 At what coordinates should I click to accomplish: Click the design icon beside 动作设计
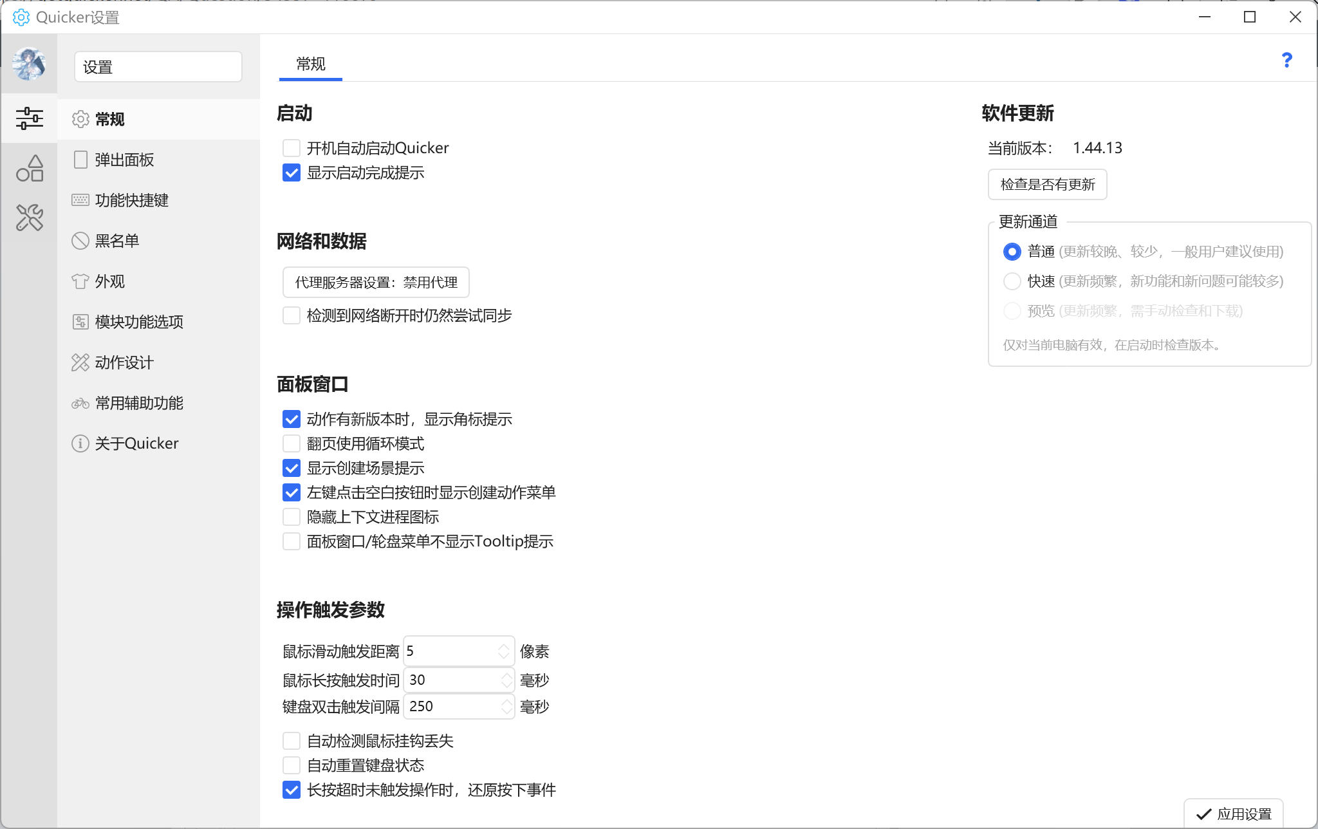pyautogui.click(x=80, y=362)
